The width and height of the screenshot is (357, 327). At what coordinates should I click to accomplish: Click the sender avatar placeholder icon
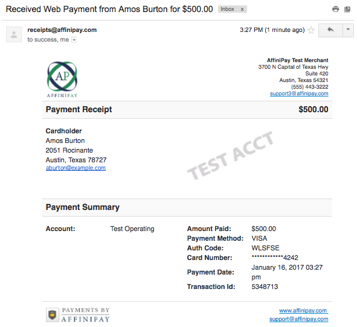tap(14, 34)
